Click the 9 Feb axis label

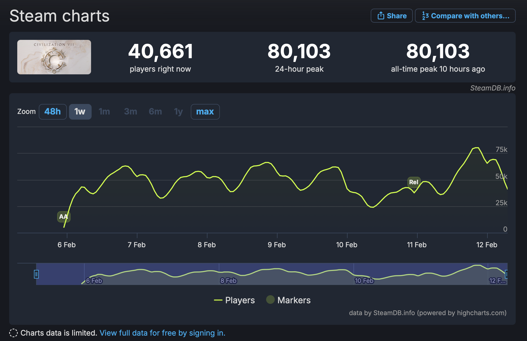277,245
